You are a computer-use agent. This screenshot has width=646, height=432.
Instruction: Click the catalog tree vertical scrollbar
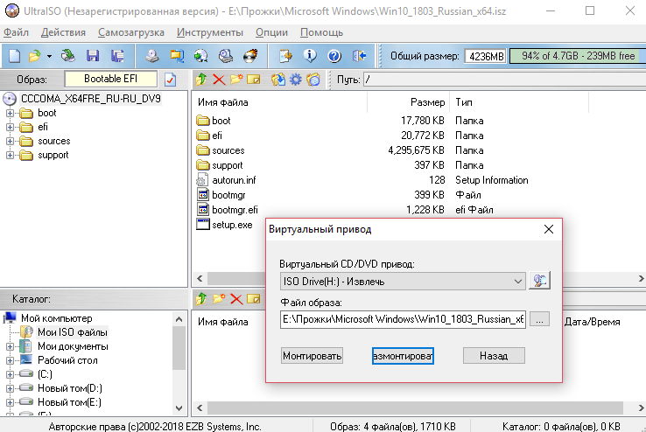[179, 363]
